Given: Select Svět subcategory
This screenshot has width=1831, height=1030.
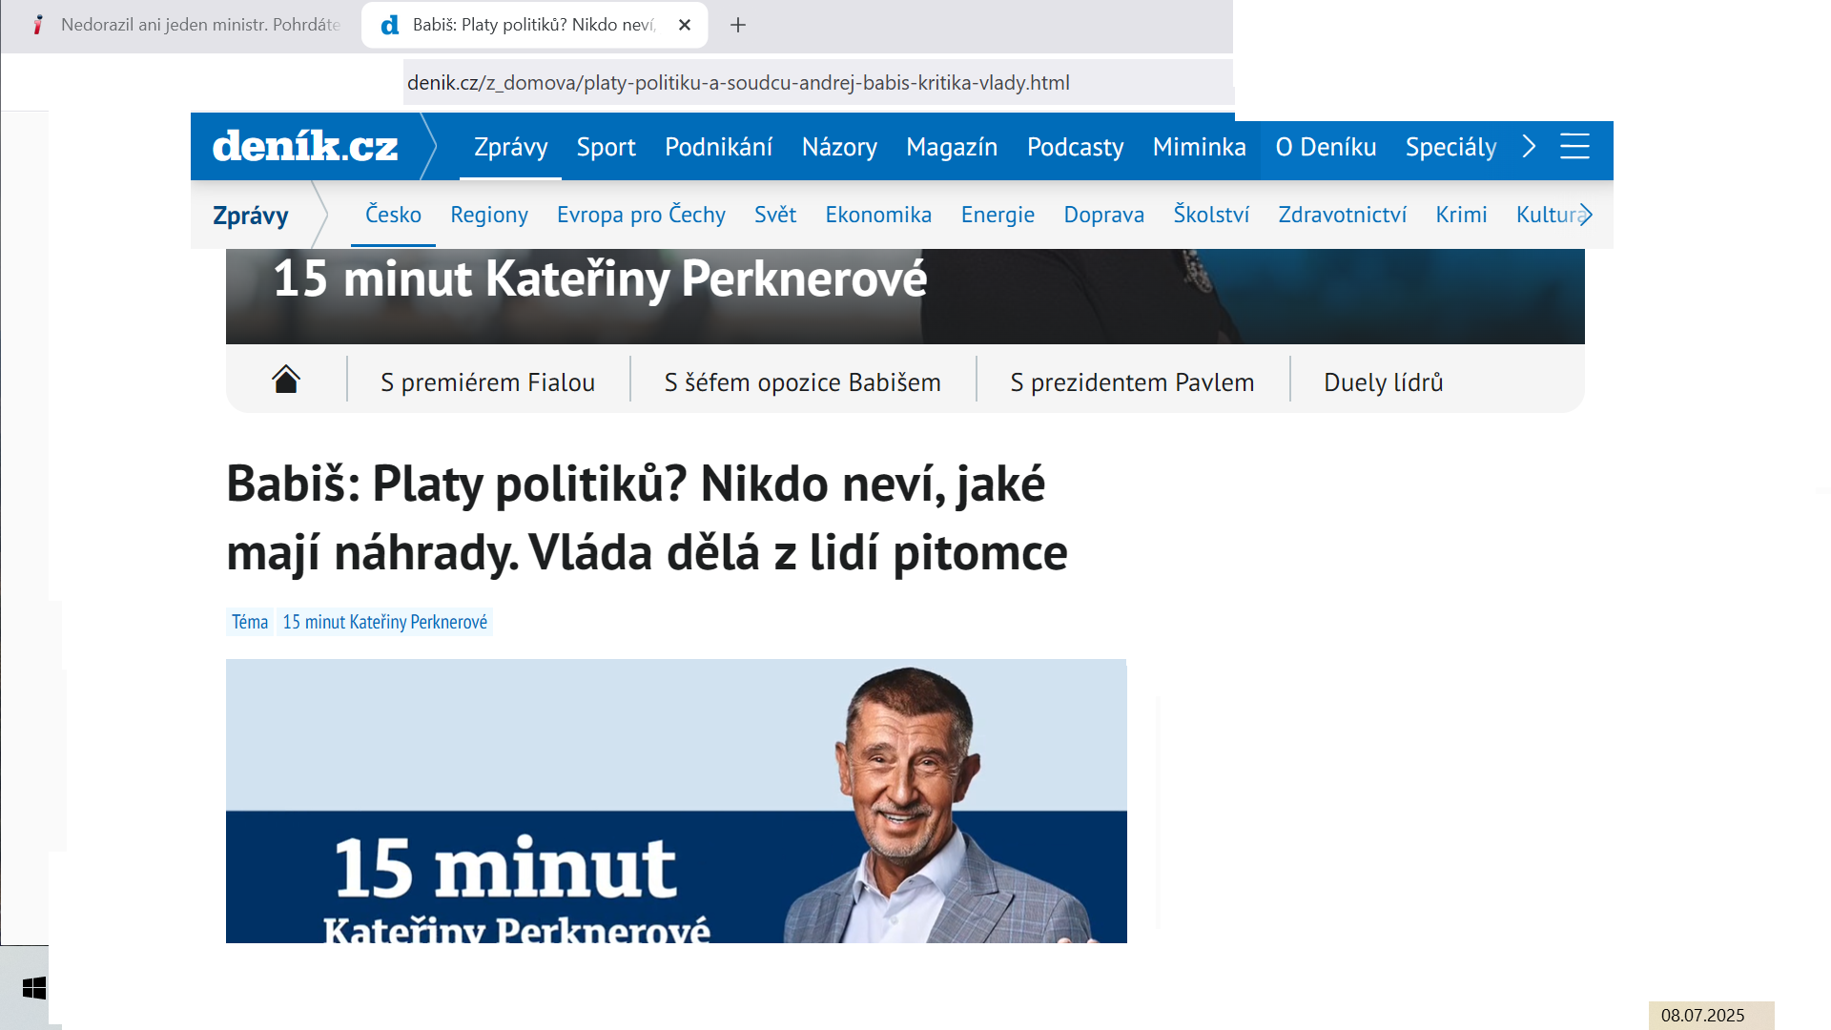Looking at the screenshot, I should pyautogui.click(x=775, y=215).
